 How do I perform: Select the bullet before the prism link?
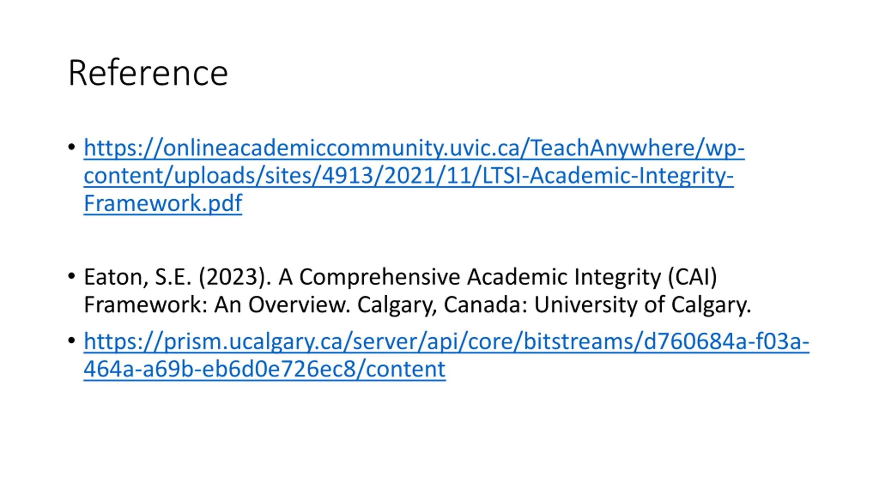point(71,341)
